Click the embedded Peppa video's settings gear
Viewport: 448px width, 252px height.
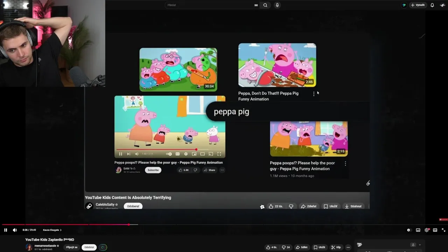[x=186, y=154]
